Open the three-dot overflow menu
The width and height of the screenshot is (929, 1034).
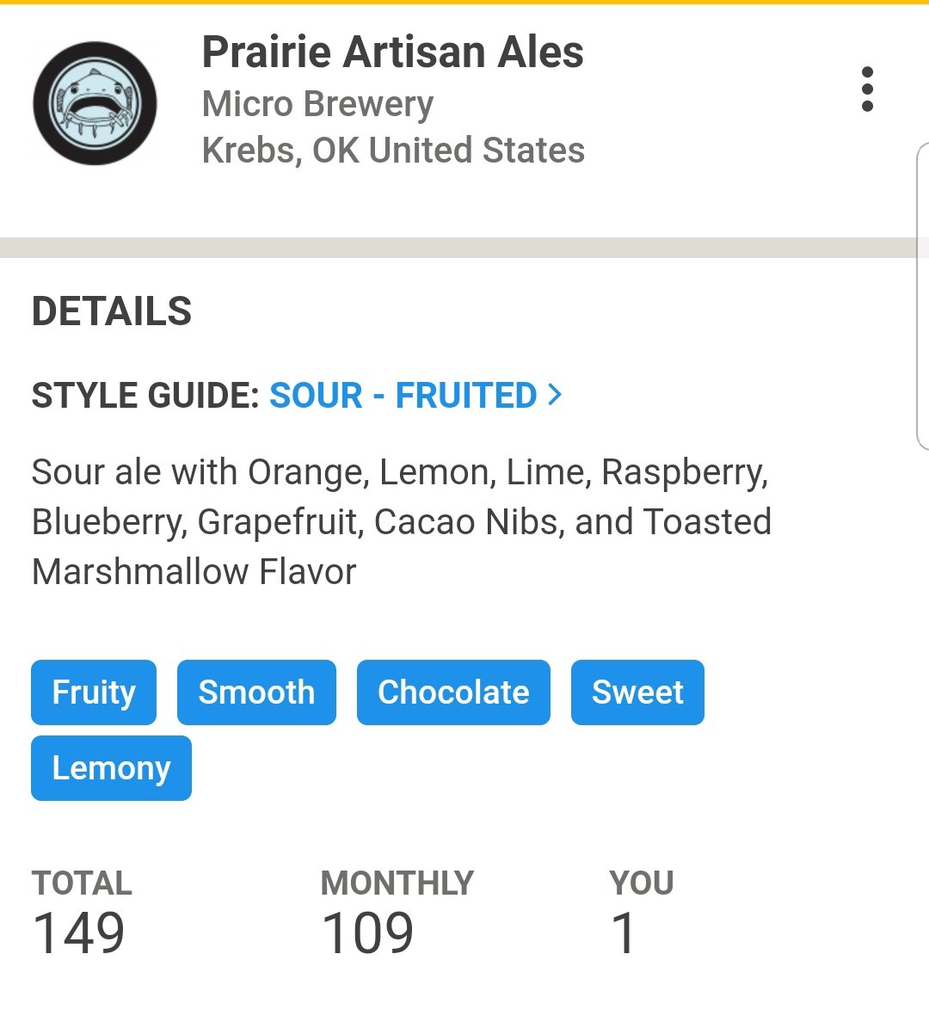[x=867, y=89]
